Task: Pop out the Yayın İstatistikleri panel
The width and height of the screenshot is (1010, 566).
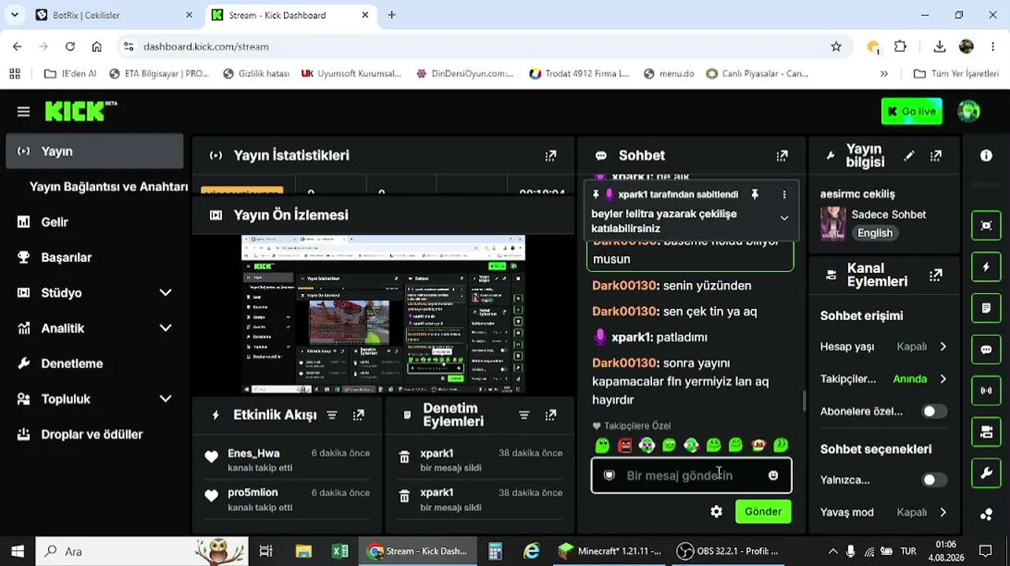Action: coord(551,156)
